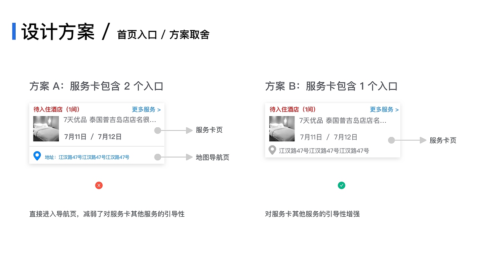Click the gray location pin icon in Plan B card

(272, 150)
